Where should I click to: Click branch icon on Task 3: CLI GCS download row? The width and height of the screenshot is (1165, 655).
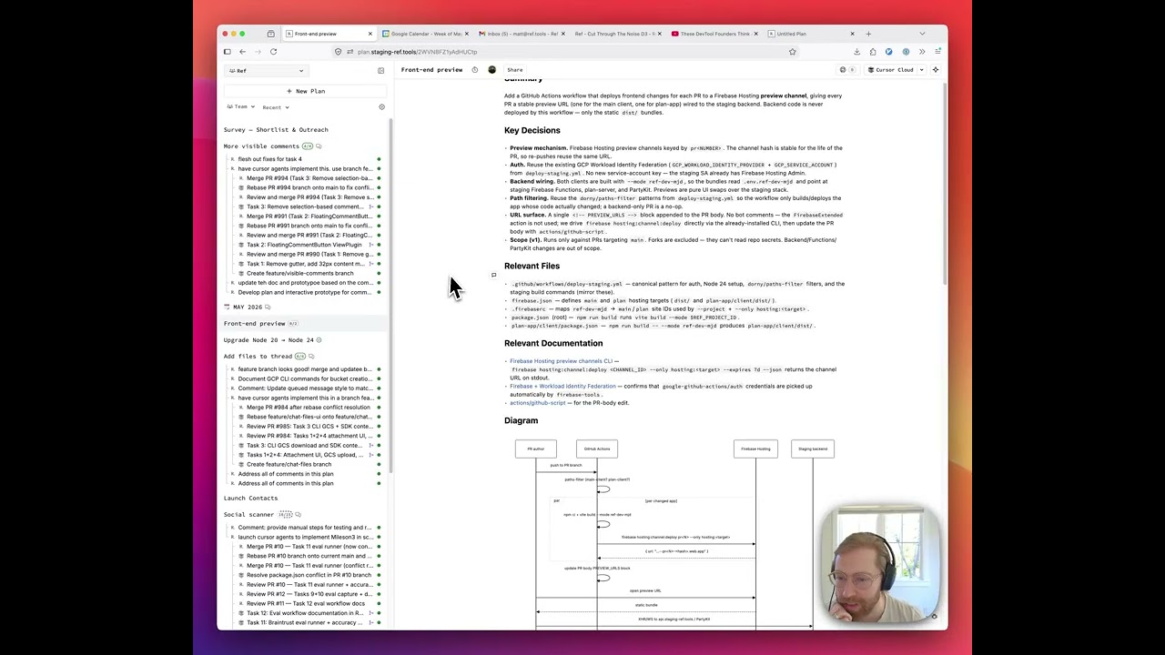pyautogui.click(x=370, y=446)
